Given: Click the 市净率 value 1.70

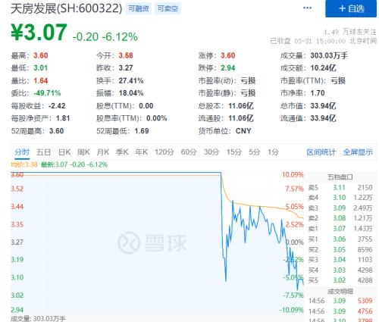Looking at the screenshot, I should (318, 93).
